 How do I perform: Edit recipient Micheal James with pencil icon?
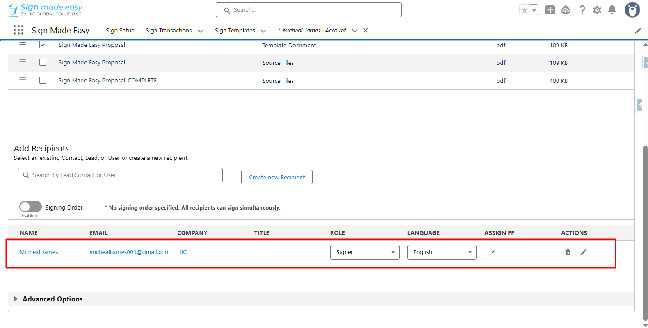point(584,252)
